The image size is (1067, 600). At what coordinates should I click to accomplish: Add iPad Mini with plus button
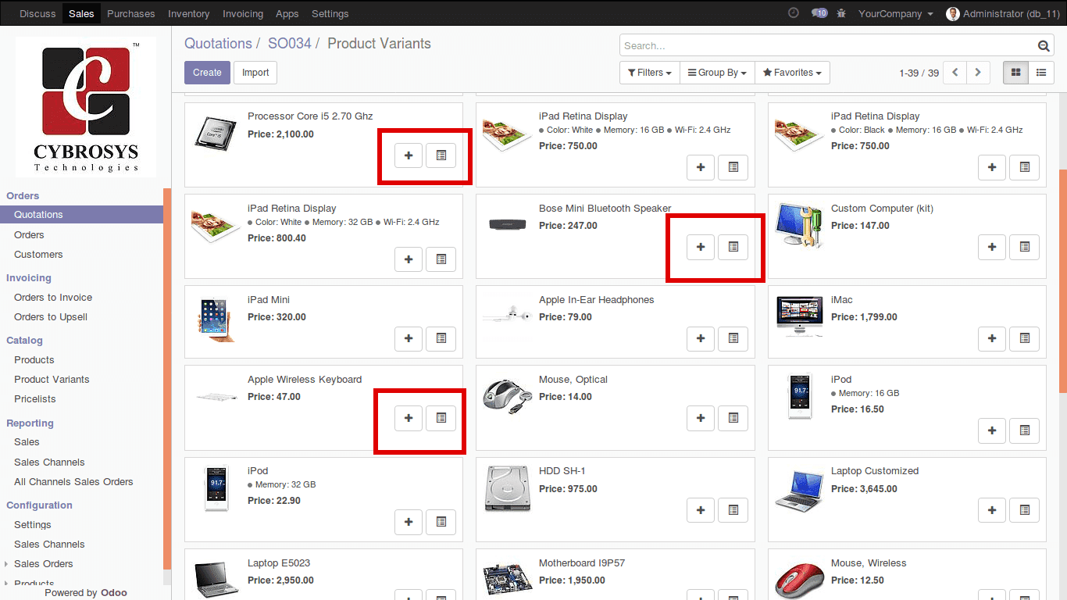(x=409, y=338)
